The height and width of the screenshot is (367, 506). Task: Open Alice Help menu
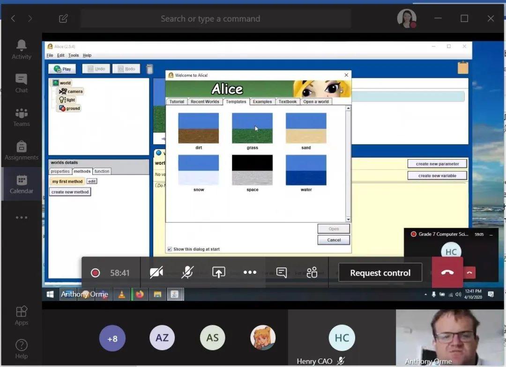(x=87, y=55)
